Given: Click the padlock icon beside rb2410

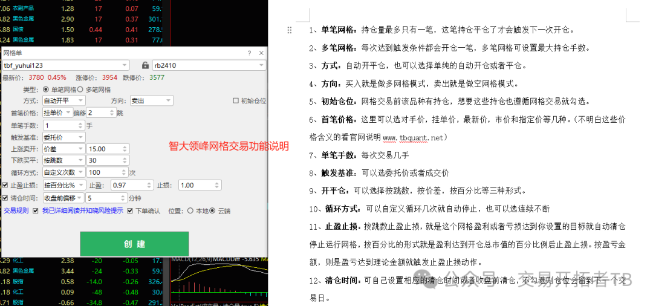Looking at the screenshot, I should [145, 65].
